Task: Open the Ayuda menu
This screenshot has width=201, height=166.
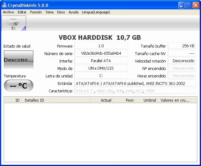Action: [74, 12]
